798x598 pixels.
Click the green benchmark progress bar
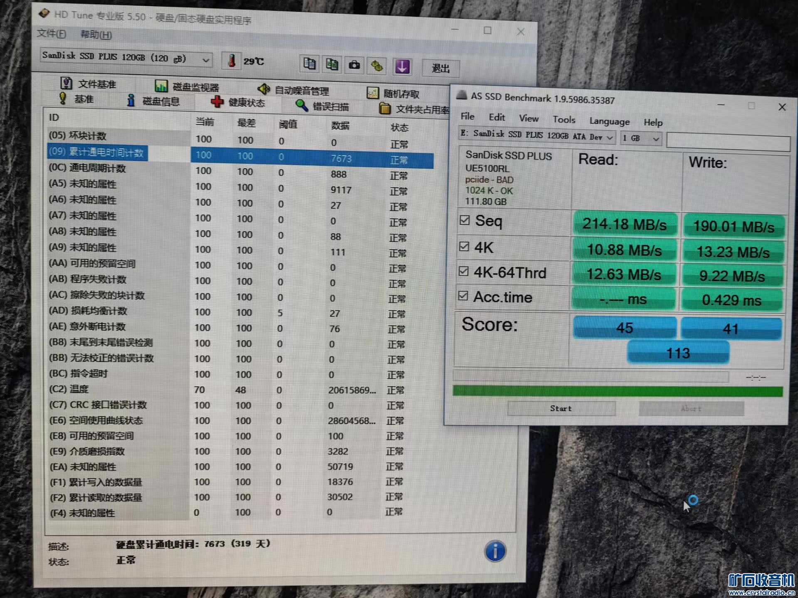pos(618,391)
